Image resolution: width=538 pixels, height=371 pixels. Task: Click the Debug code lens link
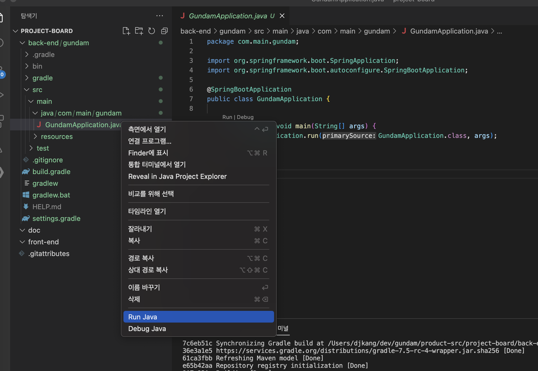coord(245,117)
